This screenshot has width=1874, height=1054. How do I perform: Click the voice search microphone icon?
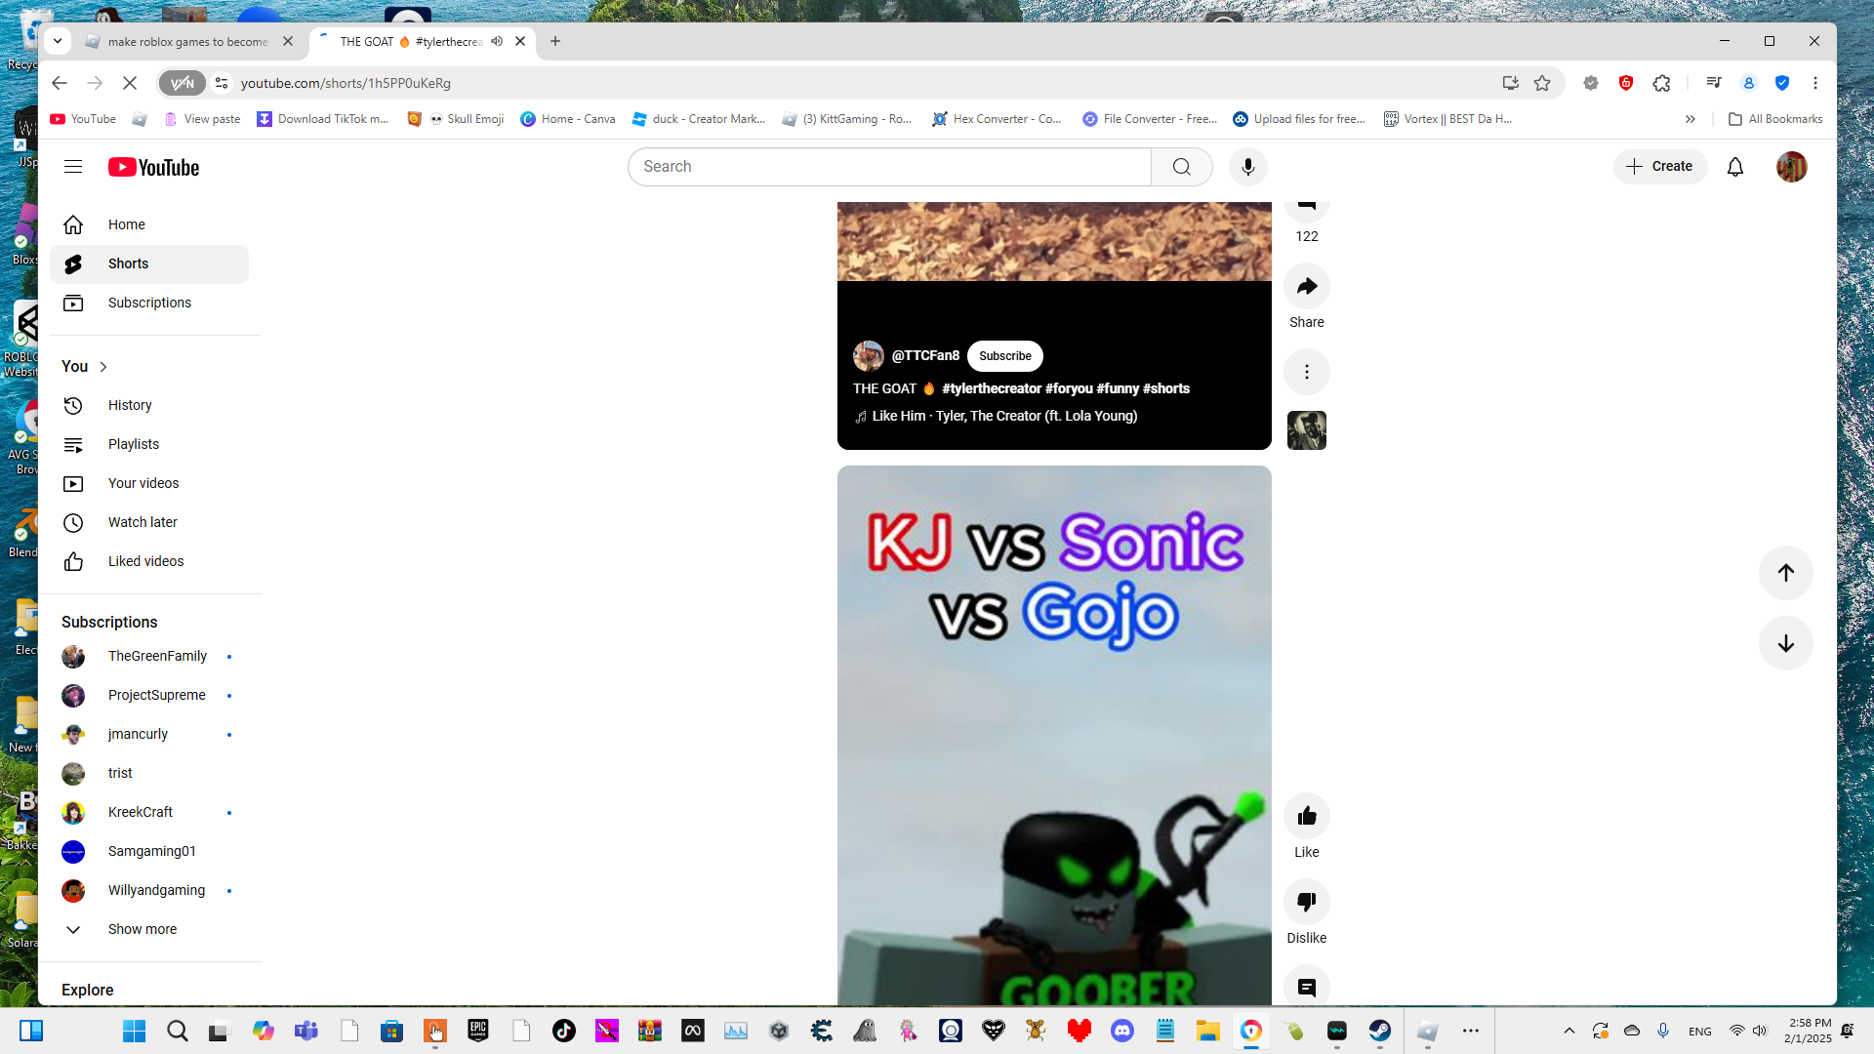(x=1247, y=167)
